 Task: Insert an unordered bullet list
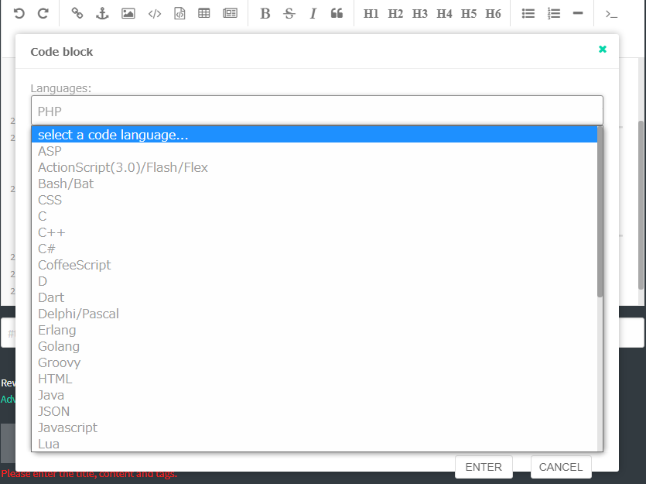[528, 14]
